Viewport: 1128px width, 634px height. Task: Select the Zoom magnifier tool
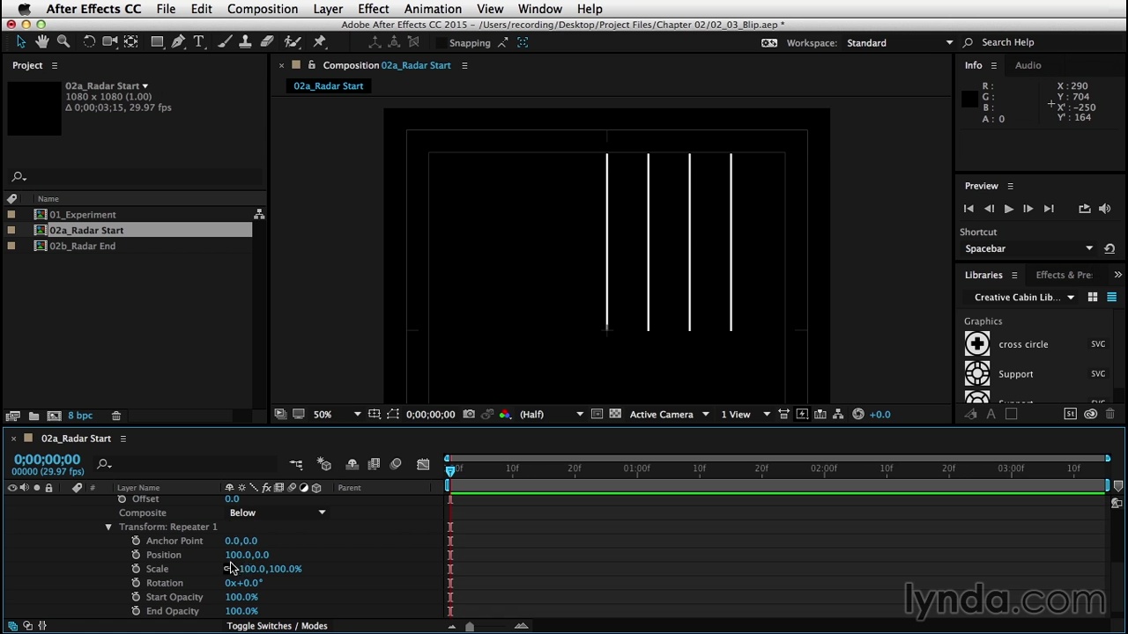63,41
